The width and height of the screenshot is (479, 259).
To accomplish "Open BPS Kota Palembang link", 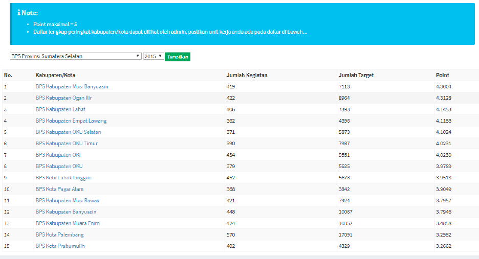I will [59, 234].
